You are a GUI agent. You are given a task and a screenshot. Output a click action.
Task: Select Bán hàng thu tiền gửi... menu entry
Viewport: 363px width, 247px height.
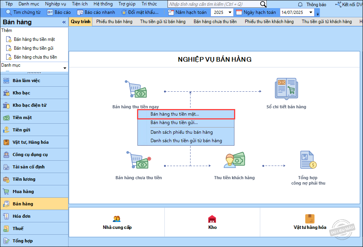coord(186,123)
